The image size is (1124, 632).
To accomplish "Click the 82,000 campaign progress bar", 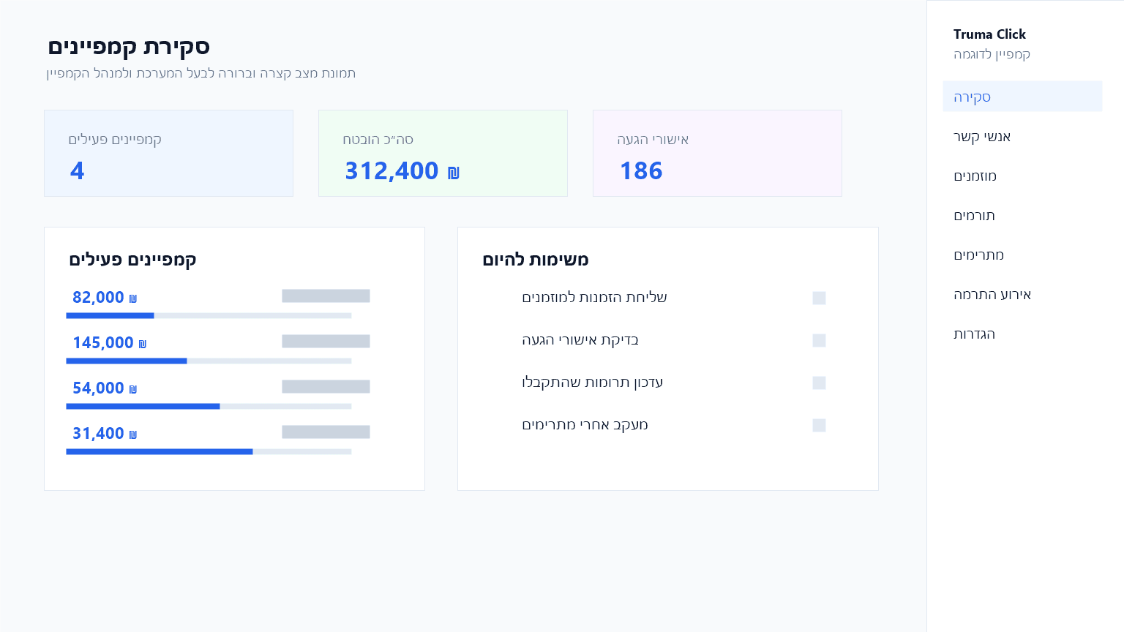I will (x=209, y=315).
